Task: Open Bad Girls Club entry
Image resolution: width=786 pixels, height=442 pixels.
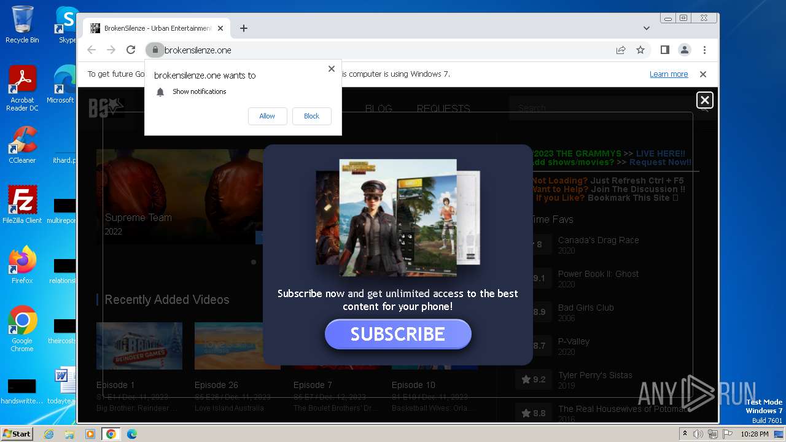Action: point(586,308)
